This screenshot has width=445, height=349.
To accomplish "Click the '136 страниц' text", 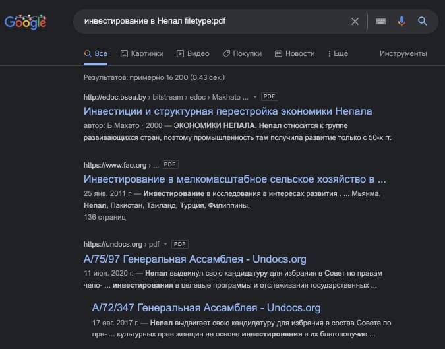I will [x=105, y=217].
